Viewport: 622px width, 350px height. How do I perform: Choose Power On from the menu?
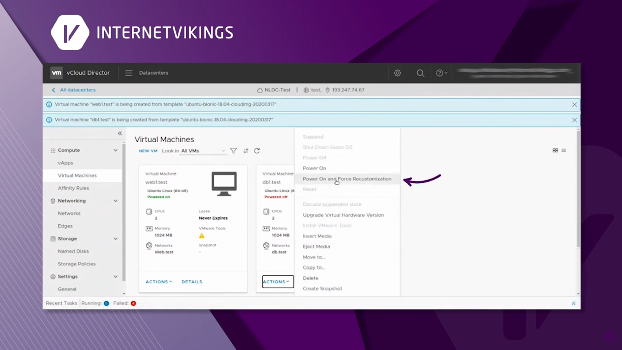pyautogui.click(x=314, y=168)
